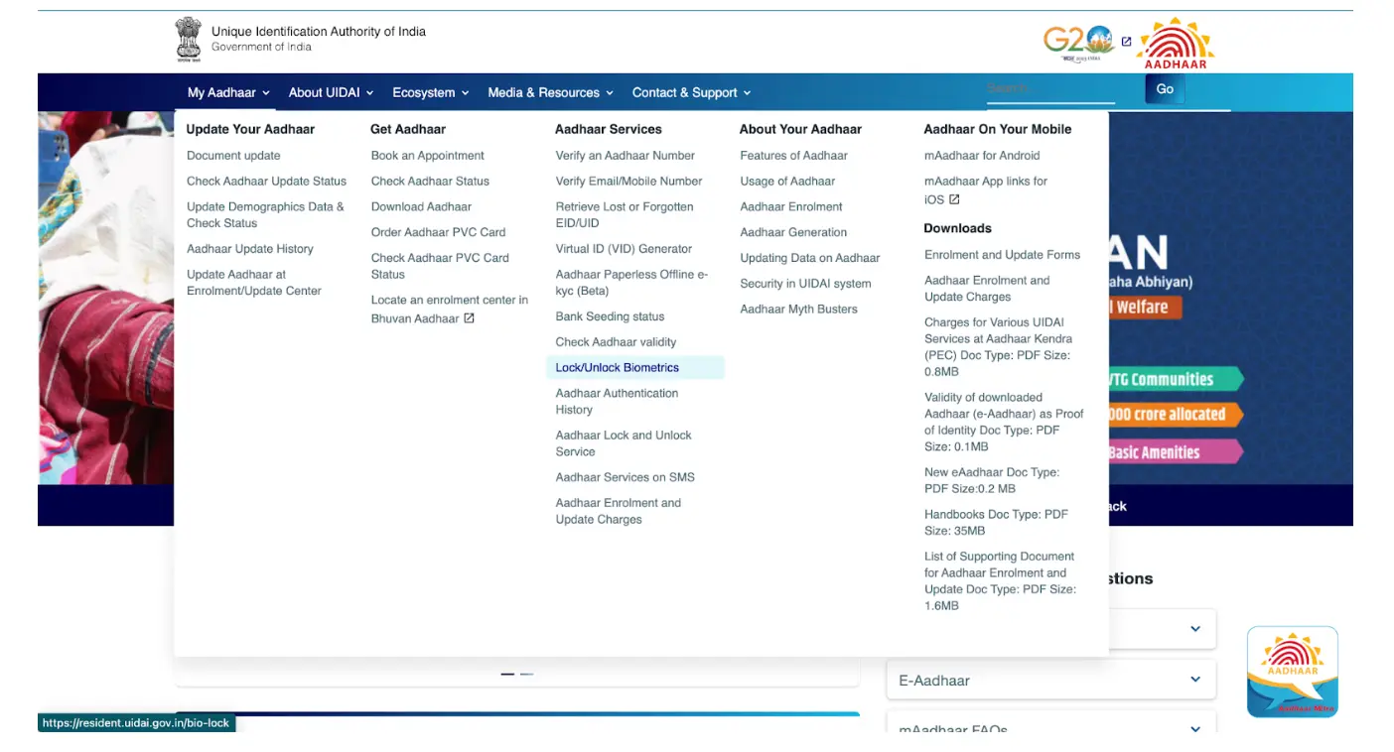Open Retrieve Lost or Forgotten EID/UID
This screenshot has height=752, width=1394.
[625, 215]
